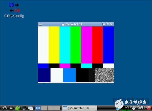The width and height of the screenshot is (152, 111).
Task: Switch to the fourth workspace in pager
Action: coord(57,108)
